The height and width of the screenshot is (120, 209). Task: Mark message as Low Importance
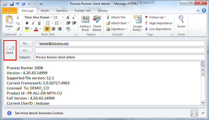pyautogui.click(x=158, y=29)
